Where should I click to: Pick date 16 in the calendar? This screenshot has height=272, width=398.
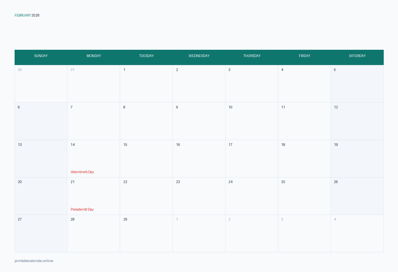[199, 159]
